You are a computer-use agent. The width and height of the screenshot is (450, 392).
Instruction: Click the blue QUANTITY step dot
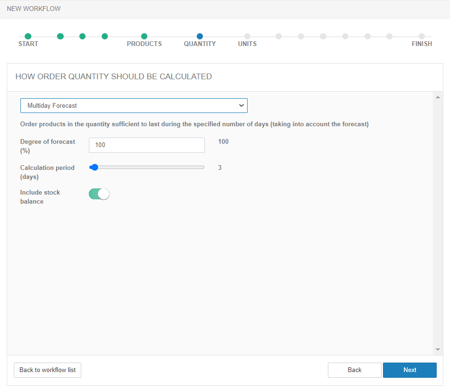click(x=200, y=37)
